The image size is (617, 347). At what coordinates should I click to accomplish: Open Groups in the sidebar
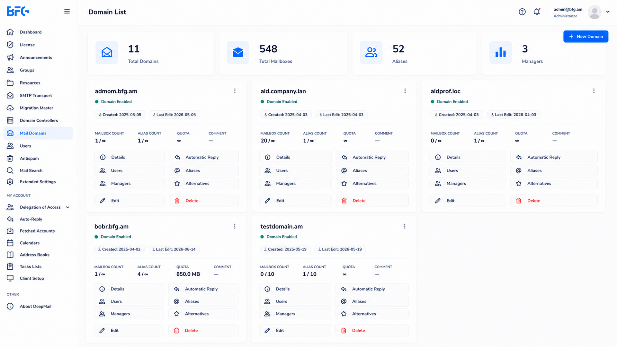point(39,70)
